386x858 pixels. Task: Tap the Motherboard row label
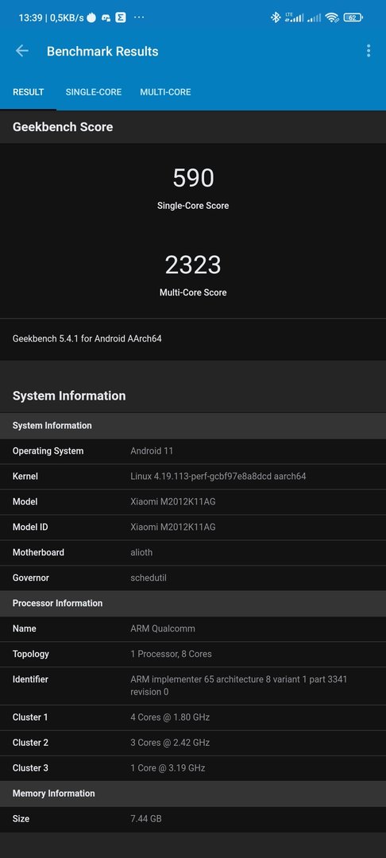tap(38, 553)
